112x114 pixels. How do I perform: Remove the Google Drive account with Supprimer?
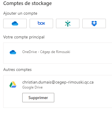click(38, 98)
